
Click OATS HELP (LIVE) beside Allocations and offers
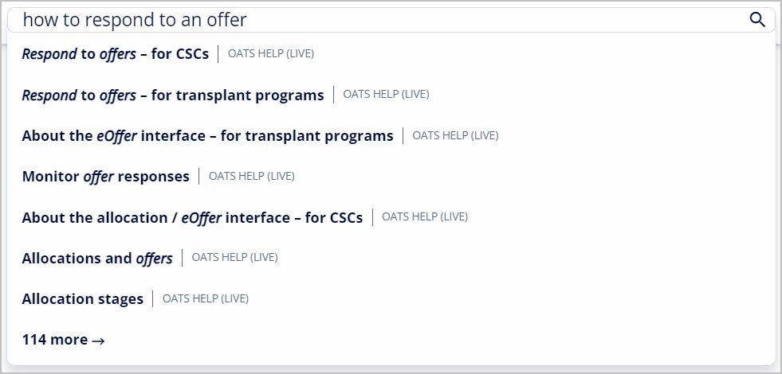(x=234, y=257)
